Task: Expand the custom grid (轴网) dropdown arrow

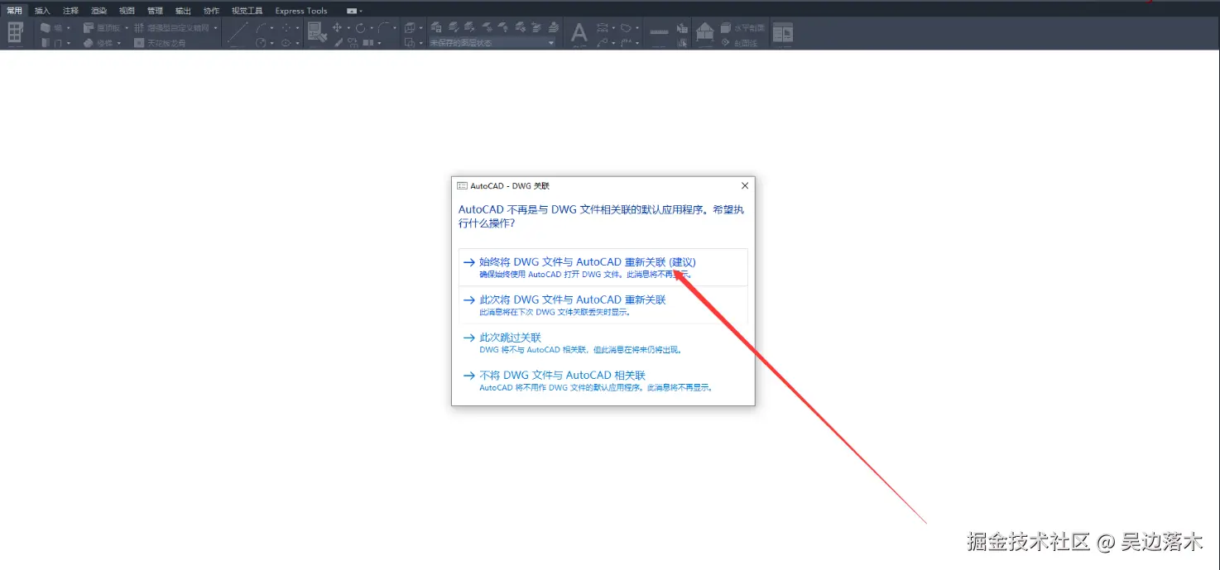Action: (215, 27)
